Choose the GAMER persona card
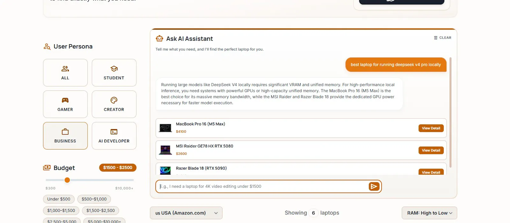 click(65, 104)
